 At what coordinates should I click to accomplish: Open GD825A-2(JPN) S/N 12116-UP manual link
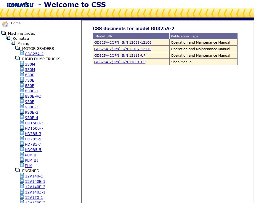point(120,55)
